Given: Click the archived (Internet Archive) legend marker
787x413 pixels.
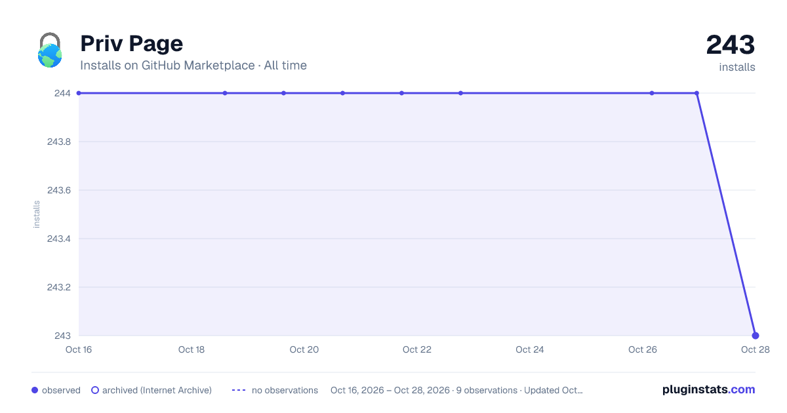Looking at the screenshot, I should 95,390.
